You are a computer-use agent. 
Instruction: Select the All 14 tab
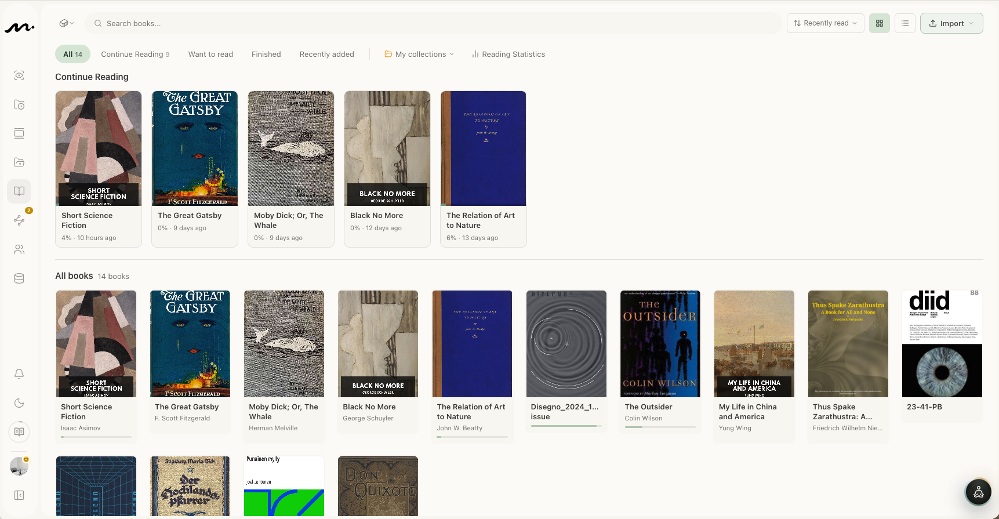pyautogui.click(x=73, y=55)
